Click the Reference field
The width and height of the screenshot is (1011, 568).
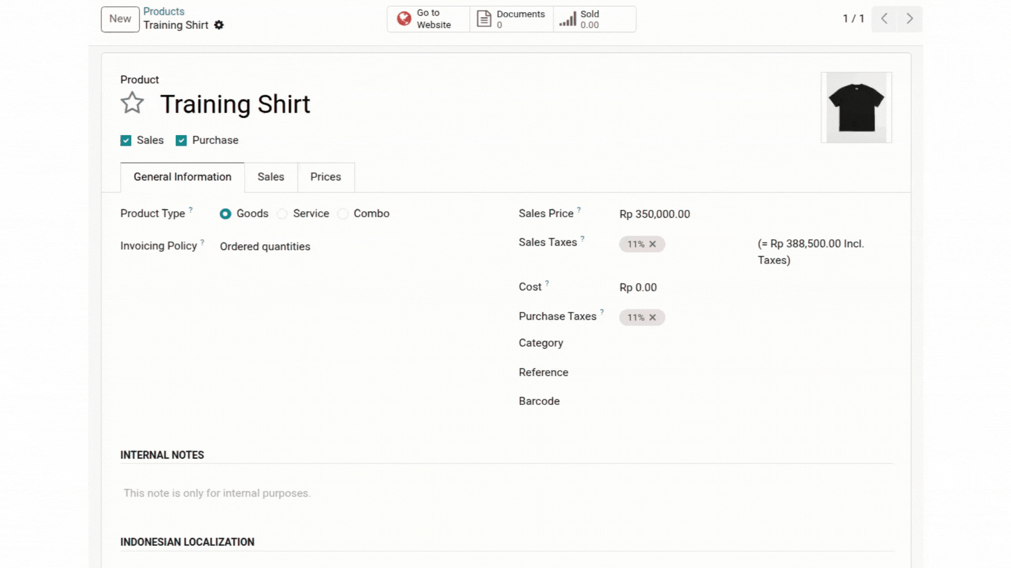756,373
